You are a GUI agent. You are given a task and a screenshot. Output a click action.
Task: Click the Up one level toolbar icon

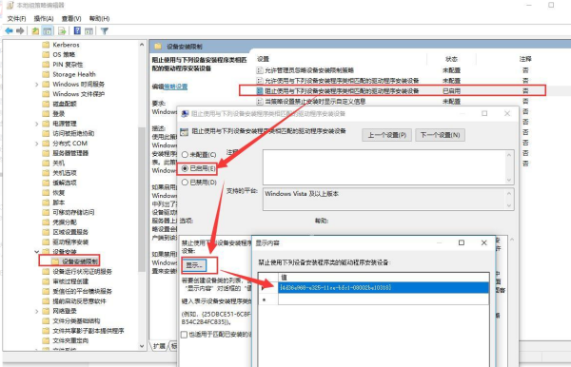(x=35, y=31)
